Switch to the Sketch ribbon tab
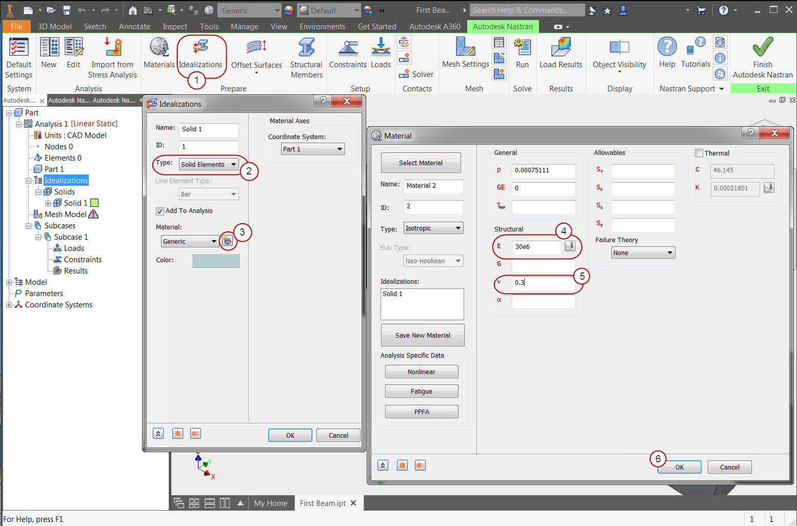The image size is (797, 526). click(x=95, y=27)
